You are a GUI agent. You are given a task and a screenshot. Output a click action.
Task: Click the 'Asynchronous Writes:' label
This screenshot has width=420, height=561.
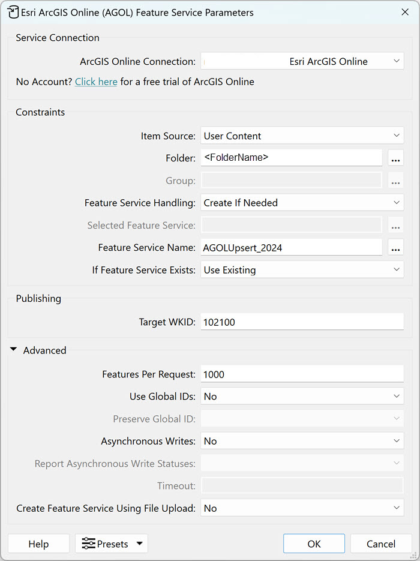[148, 441]
